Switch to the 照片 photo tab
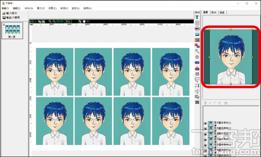The image size is (261, 157). pos(214,13)
